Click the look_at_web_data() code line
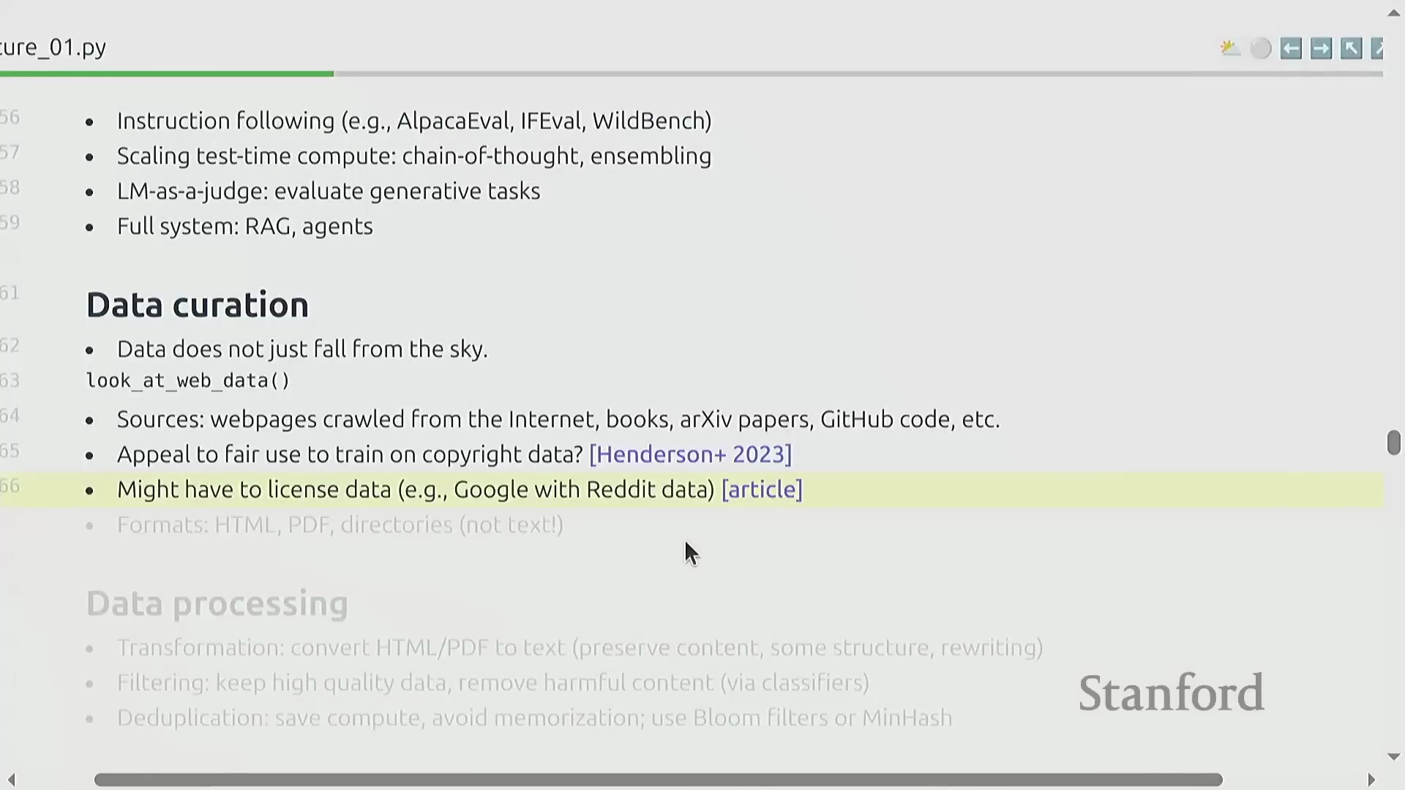This screenshot has width=1405, height=790. coord(188,381)
